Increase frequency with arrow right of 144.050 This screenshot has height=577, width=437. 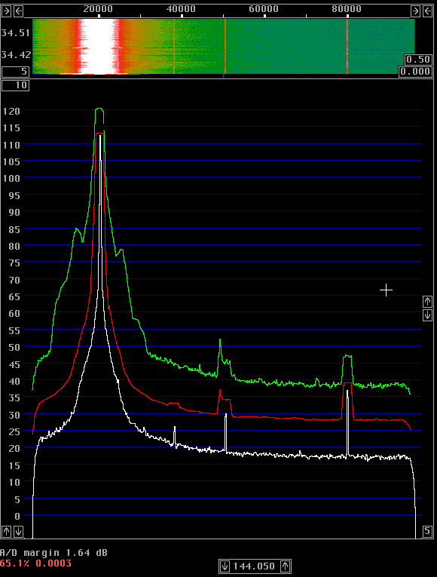286,566
